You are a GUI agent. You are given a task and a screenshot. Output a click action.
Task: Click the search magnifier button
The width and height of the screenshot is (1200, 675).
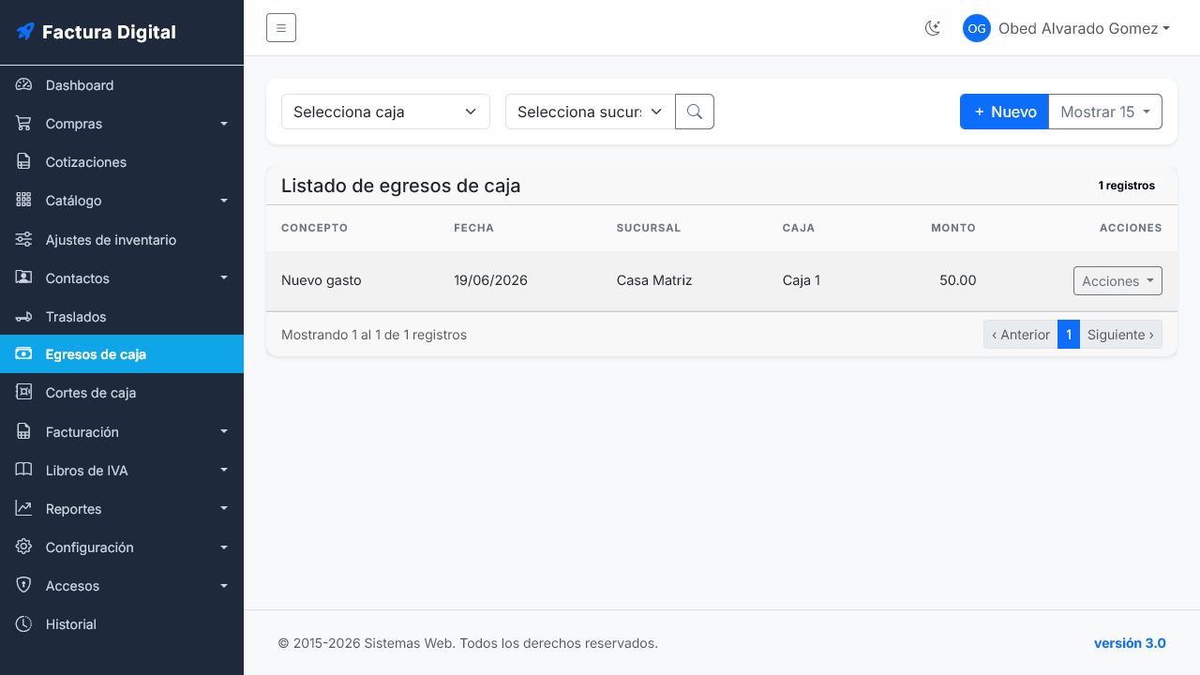[x=695, y=112]
